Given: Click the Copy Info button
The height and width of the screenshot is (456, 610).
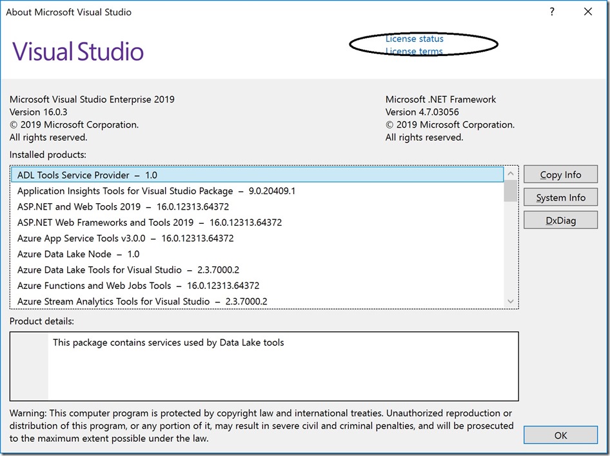Looking at the screenshot, I should tap(560, 174).
